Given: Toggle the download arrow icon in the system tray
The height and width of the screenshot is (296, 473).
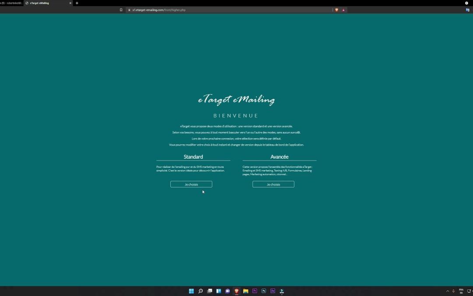Looking at the screenshot, I should 454,291.
